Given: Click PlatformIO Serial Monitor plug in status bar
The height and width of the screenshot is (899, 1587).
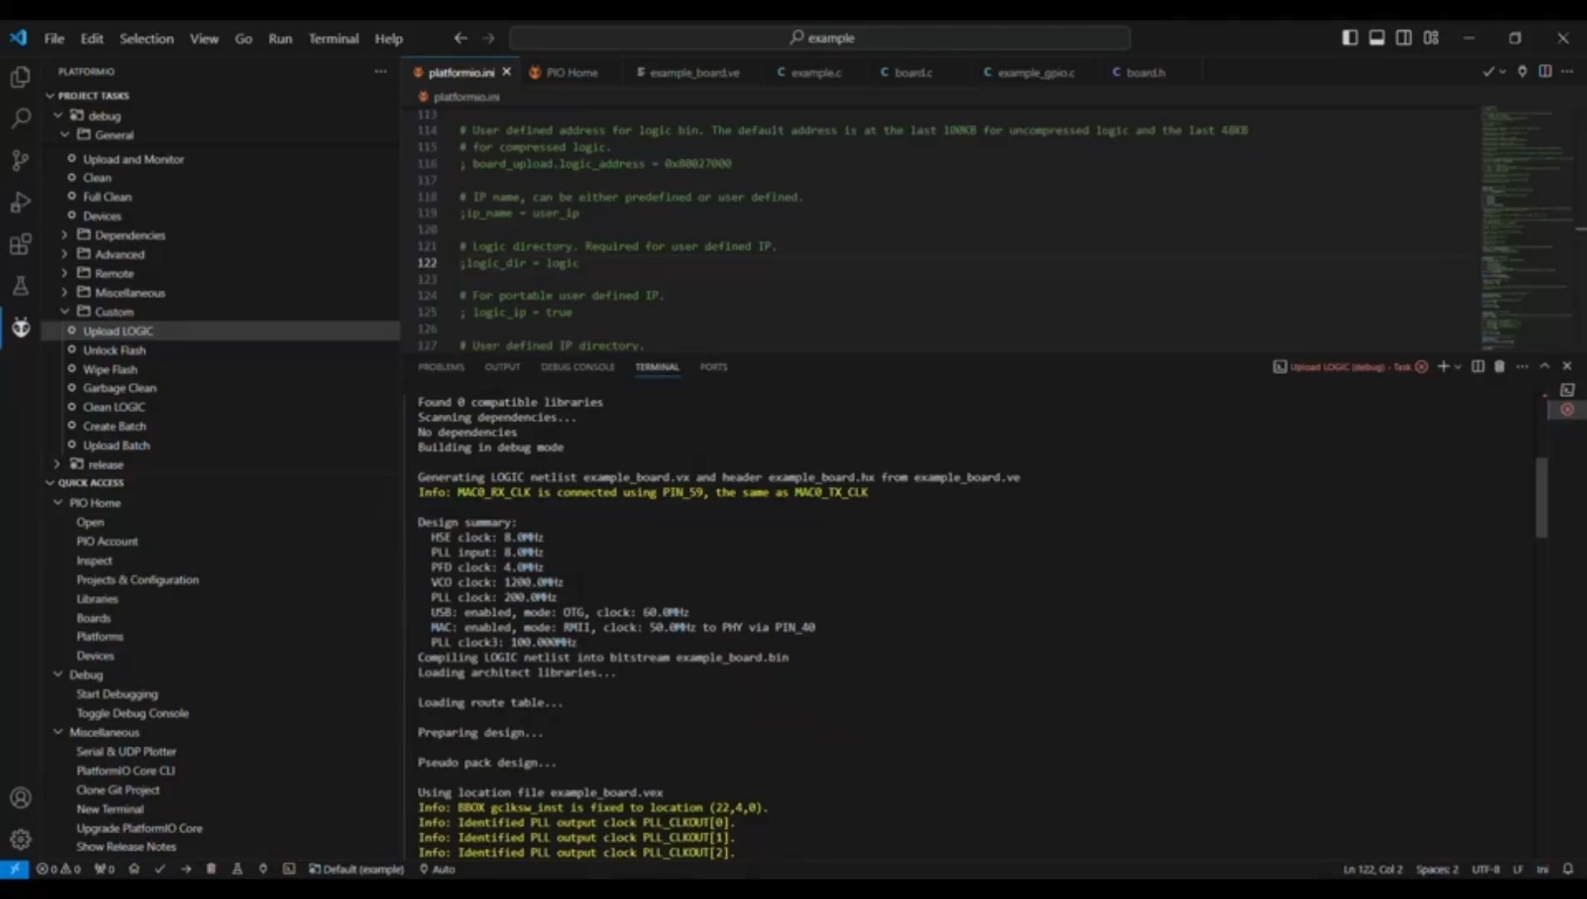Looking at the screenshot, I should 263,869.
